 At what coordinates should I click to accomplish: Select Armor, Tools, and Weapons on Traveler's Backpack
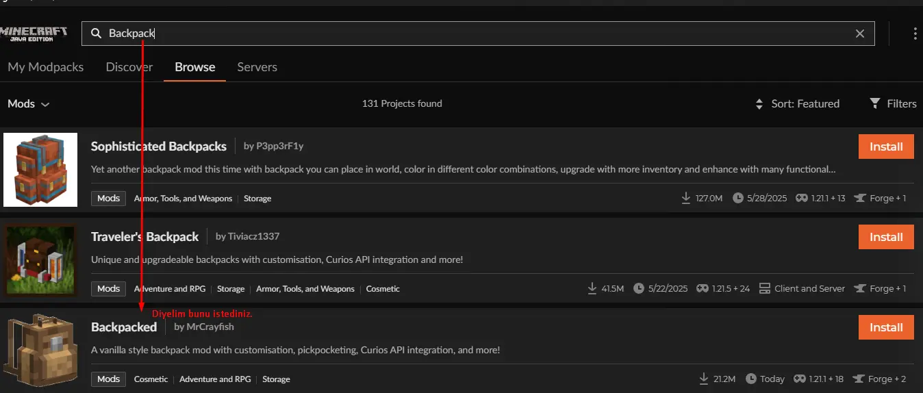(305, 289)
